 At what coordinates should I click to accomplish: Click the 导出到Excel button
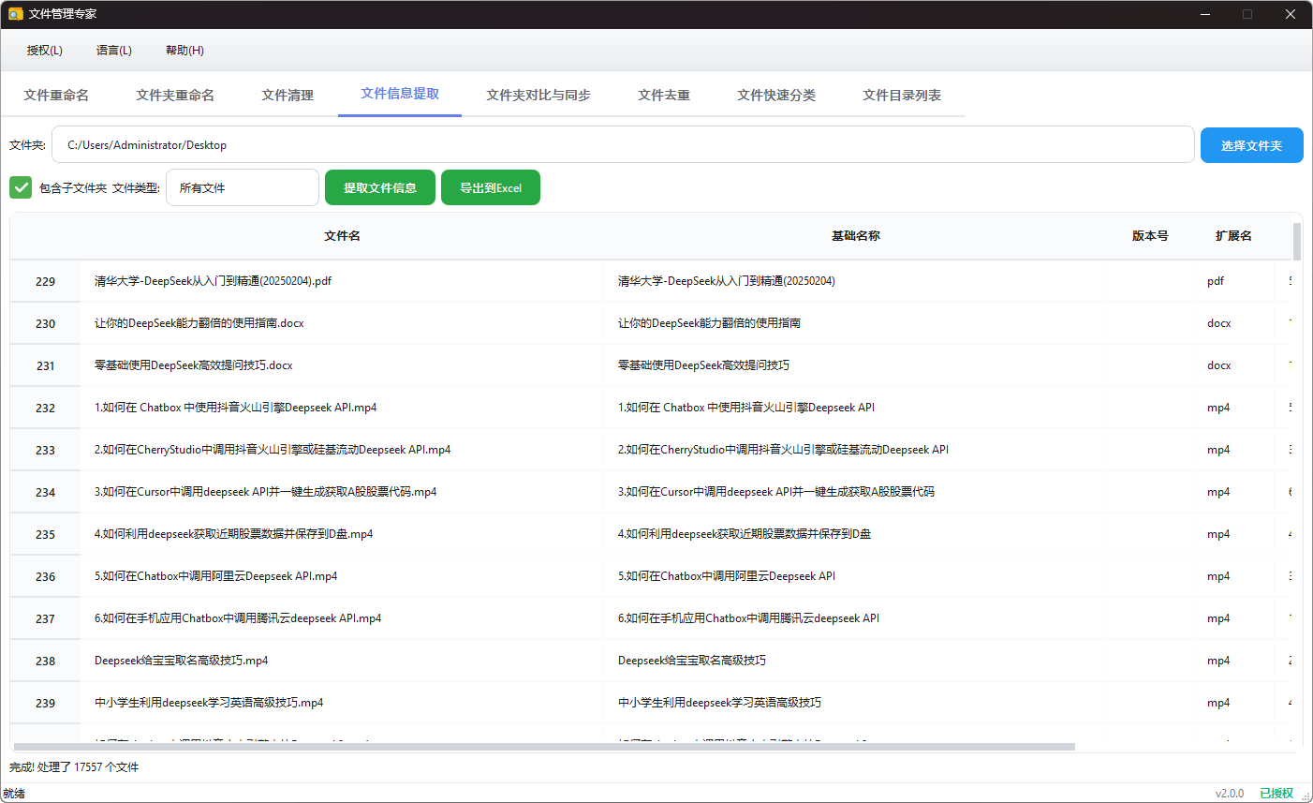pos(491,187)
